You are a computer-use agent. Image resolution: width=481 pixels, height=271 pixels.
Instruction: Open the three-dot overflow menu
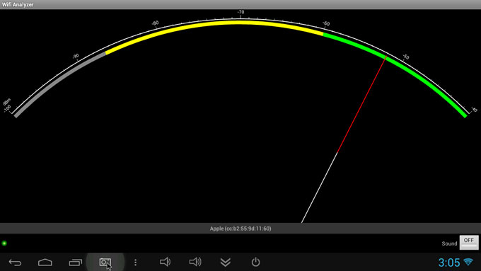135,262
